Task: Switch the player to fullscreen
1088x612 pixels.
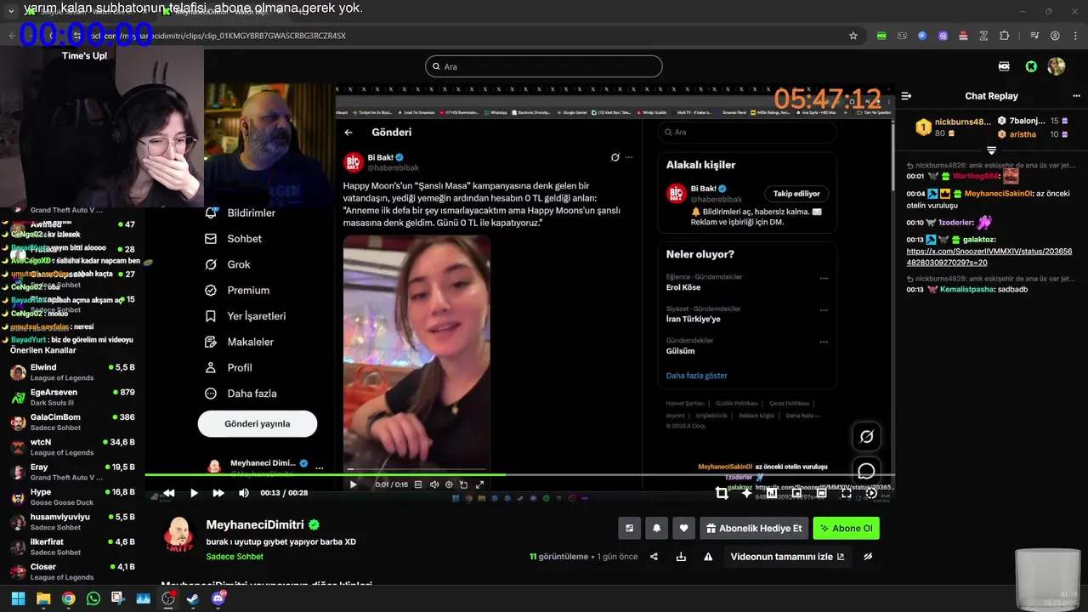Action: click(847, 493)
